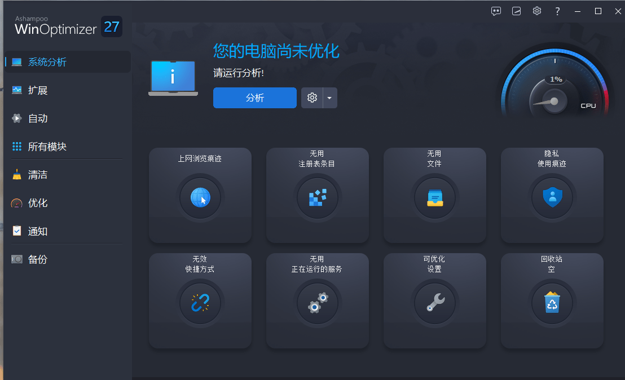
Task: Run the 分析 analysis button
Action: click(254, 98)
